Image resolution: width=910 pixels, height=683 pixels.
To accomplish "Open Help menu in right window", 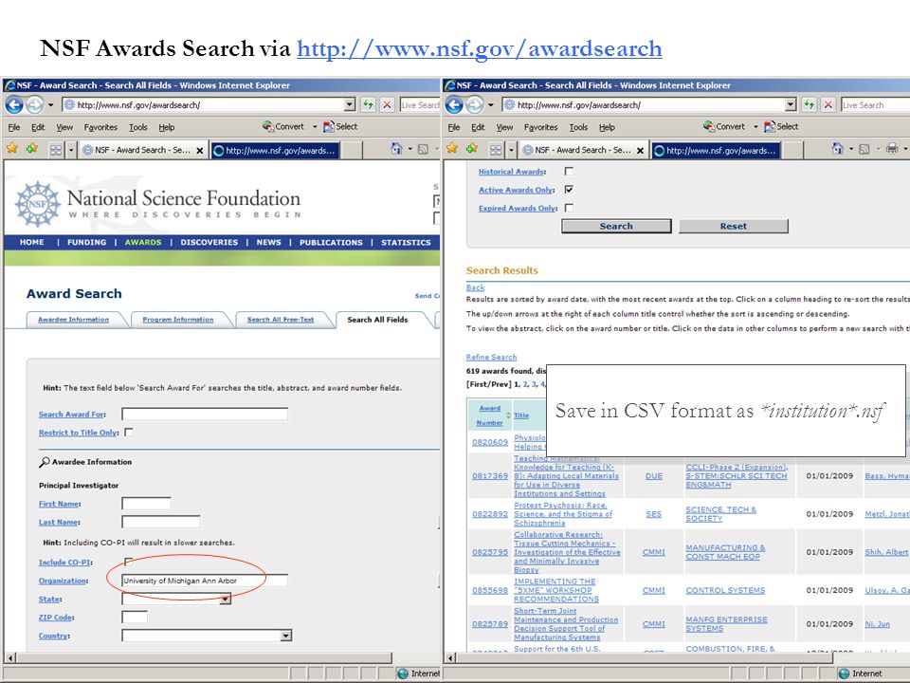I will coord(607,127).
